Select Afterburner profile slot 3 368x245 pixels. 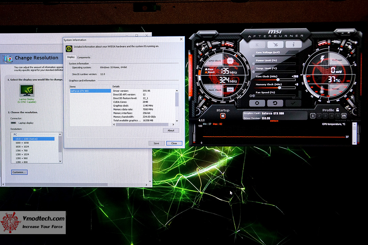point(325,116)
